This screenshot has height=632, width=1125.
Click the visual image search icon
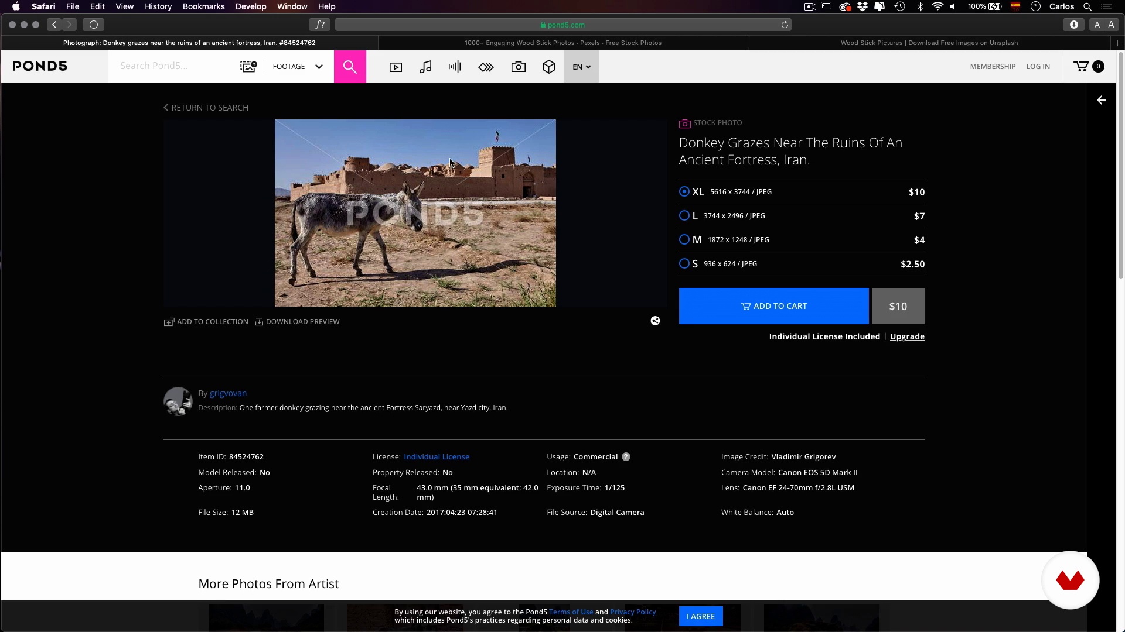click(x=248, y=66)
